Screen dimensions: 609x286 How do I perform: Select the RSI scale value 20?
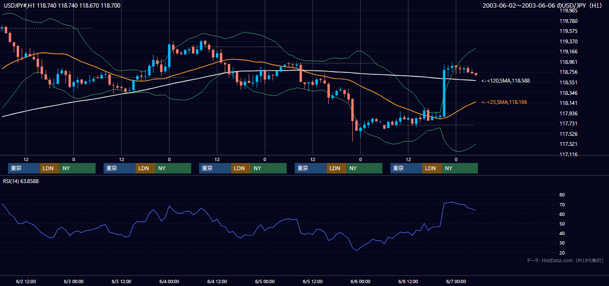pos(562,253)
